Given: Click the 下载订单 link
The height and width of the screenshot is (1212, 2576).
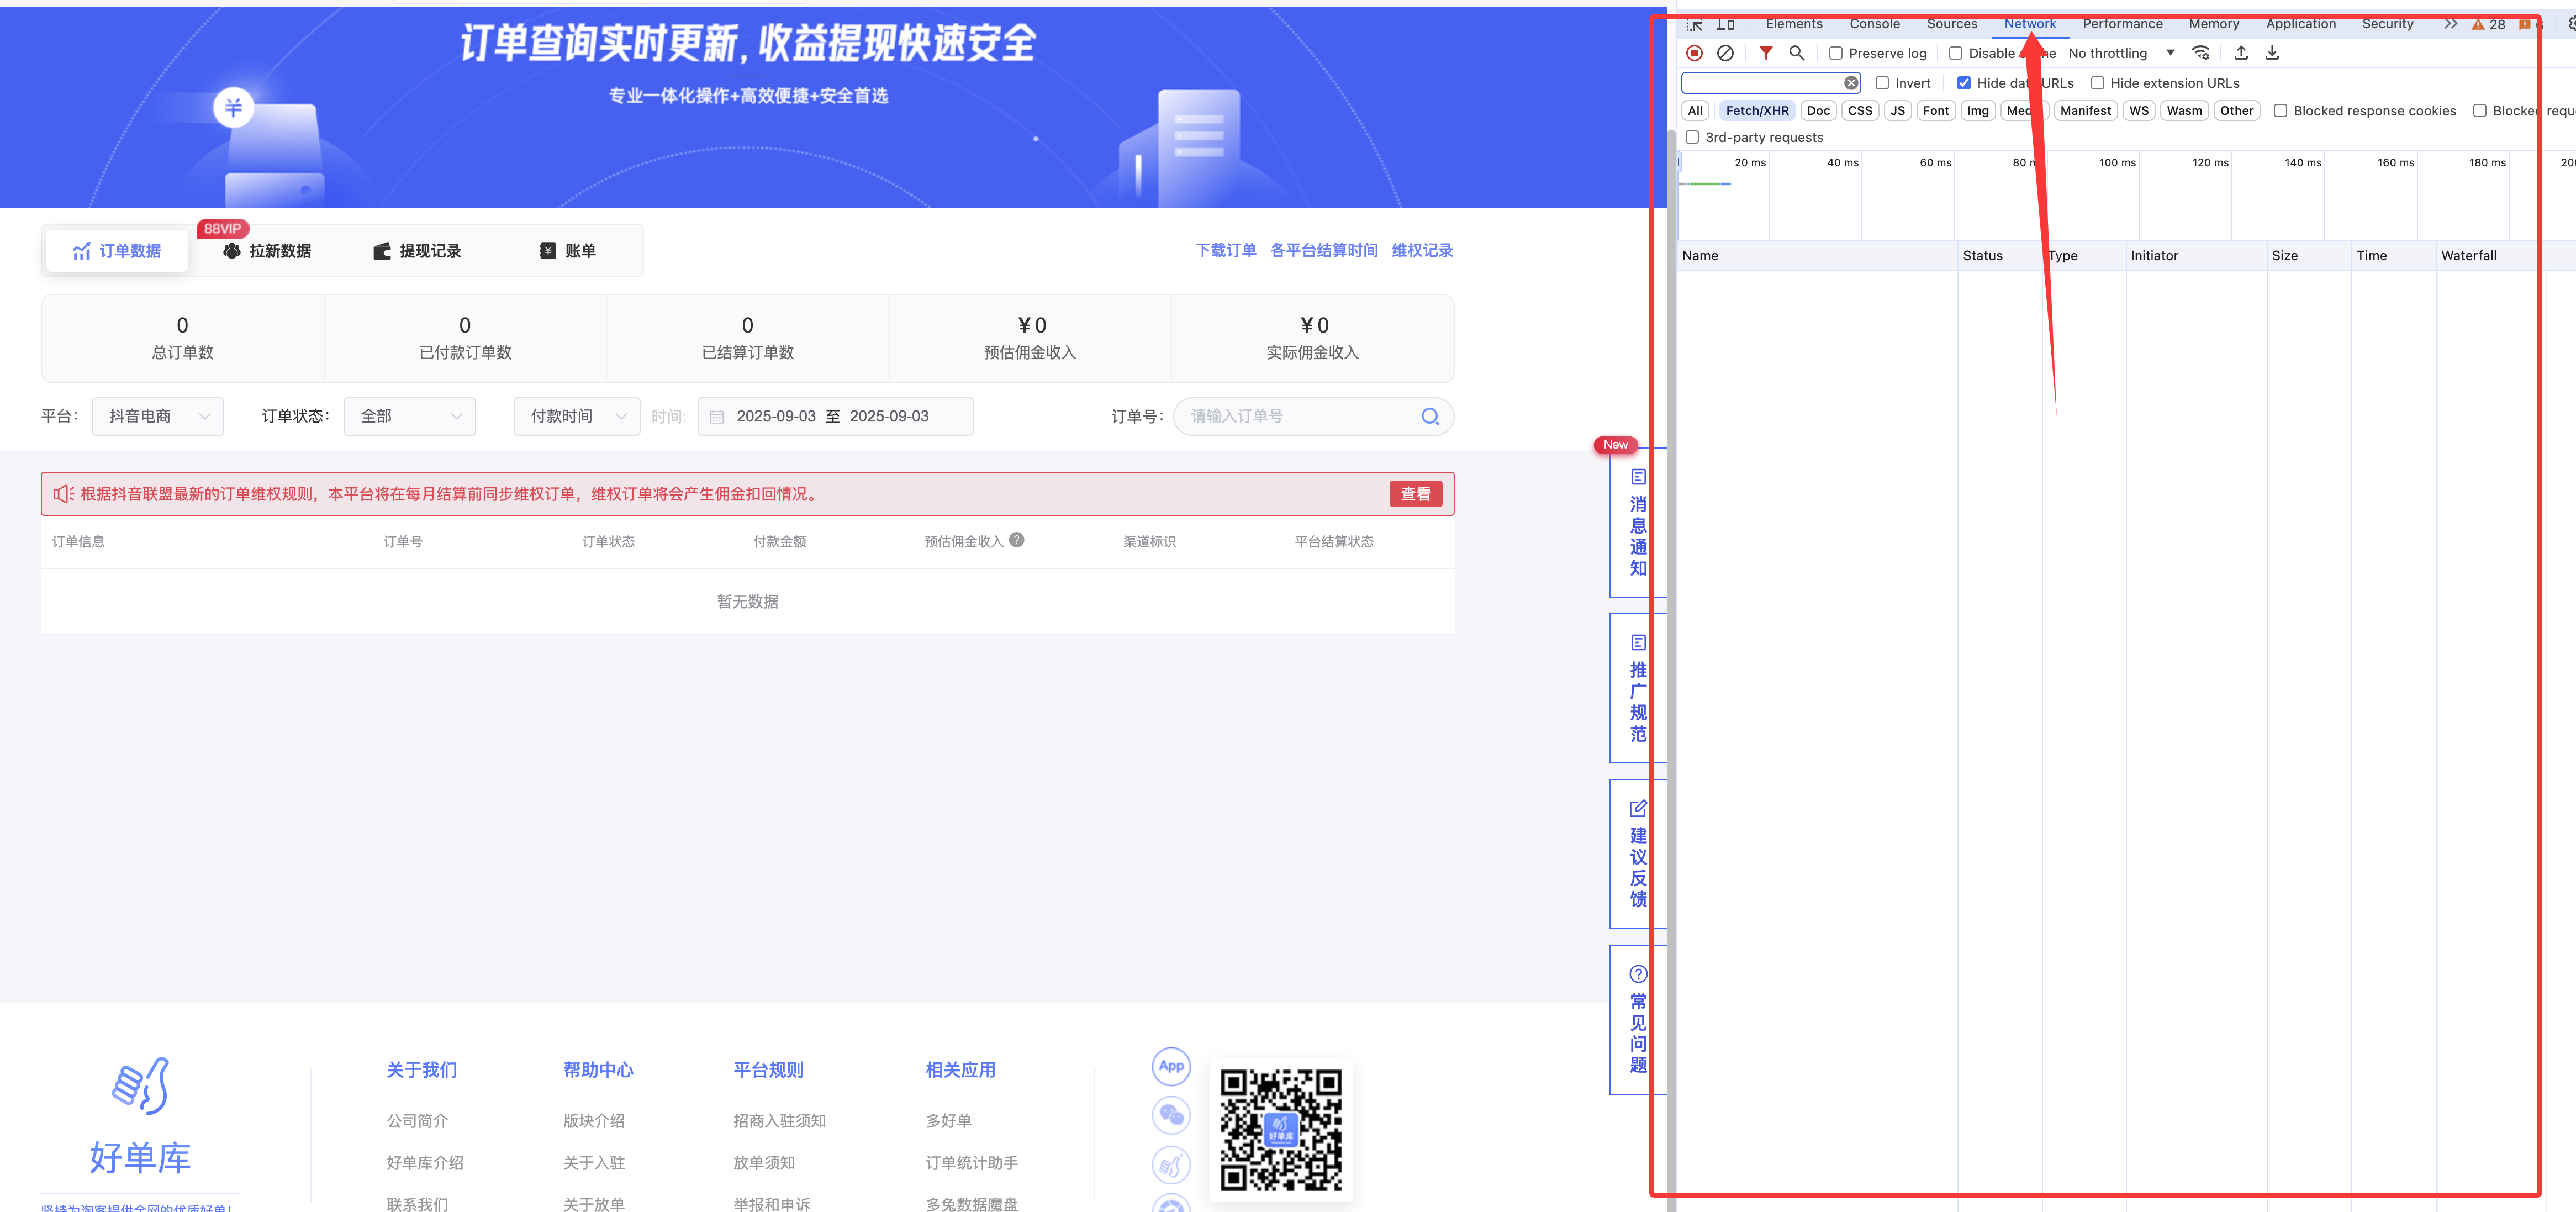Looking at the screenshot, I should [1225, 250].
